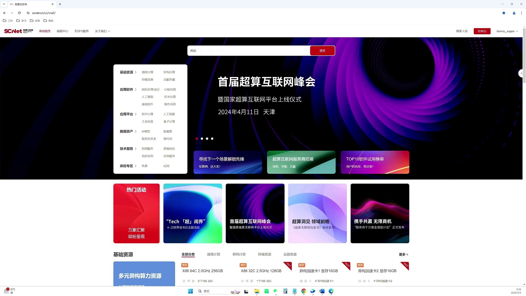Viewport: 526px width, 296px height.
Task: Expand the 体验专区 category
Action: [128, 166]
